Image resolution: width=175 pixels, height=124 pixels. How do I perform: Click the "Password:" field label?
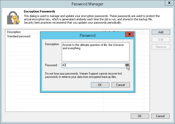click(51, 65)
